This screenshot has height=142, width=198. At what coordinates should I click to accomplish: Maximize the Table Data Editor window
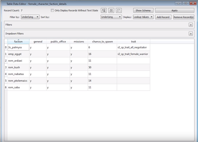pos(186,3)
